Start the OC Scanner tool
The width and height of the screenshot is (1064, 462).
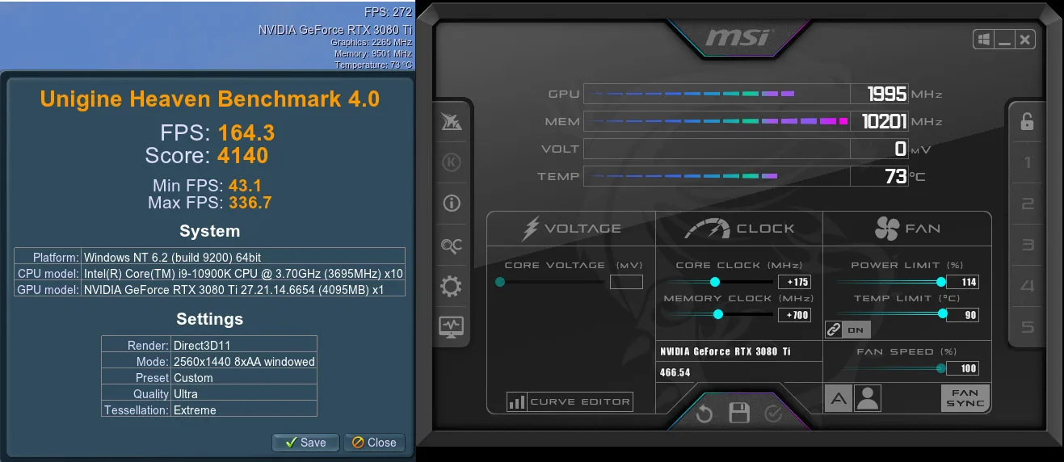coord(451,245)
